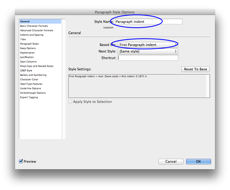Select GREP Style category
The height and width of the screenshot is (190, 230).
click(x=26, y=71)
